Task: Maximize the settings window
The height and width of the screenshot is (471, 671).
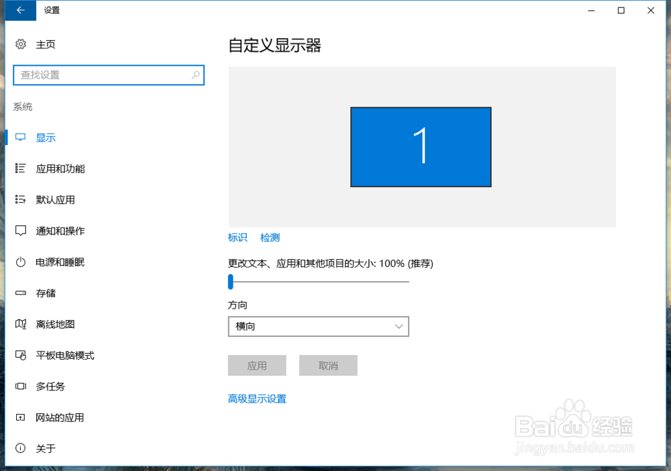Action: coord(621,10)
